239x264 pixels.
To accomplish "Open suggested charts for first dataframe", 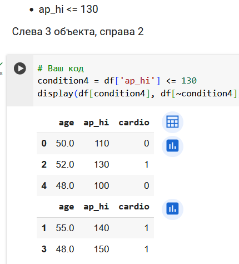I will click(172, 146).
